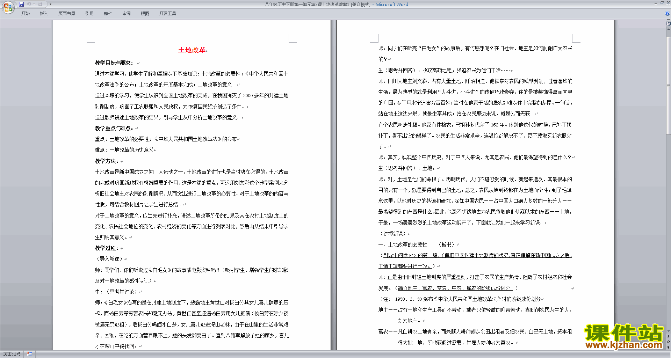Image resolution: width=671 pixels, height=358 pixels.
Task: Click the Redo icon in the quick access toolbar
Action: (x=40, y=4)
